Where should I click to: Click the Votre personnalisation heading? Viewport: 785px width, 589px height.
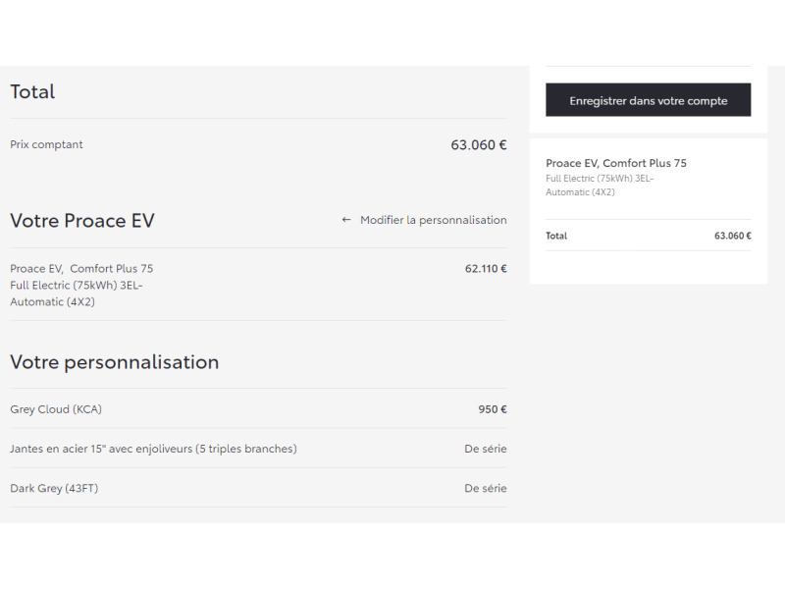pos(115,362)
